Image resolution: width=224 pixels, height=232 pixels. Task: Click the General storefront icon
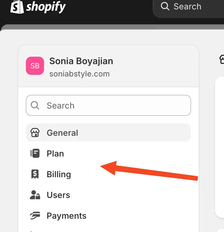35,133
